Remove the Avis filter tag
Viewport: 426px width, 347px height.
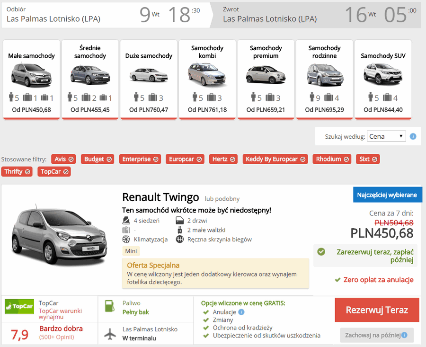[x=63, y=159]
